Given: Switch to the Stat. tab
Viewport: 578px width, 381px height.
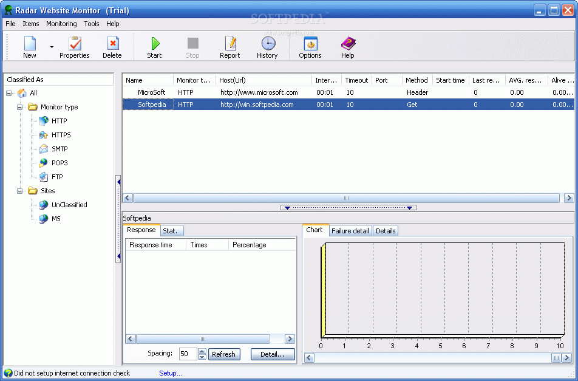Looking at the screenshot, I should pos(171,231).
